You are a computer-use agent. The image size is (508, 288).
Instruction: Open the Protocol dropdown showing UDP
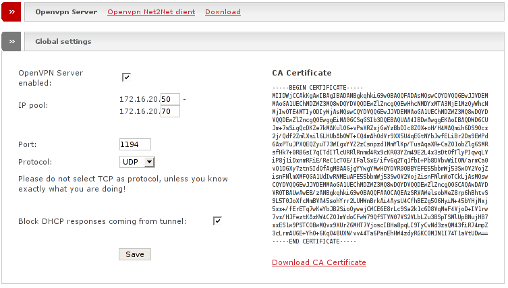[137, 162]
